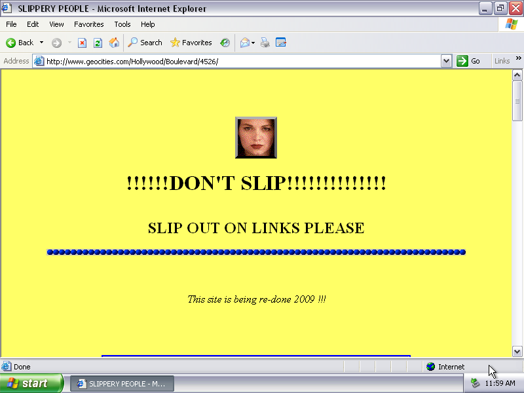The height and width of the screenshot is (393, 524).
Task: Open the Edit menu
Action: [x=33, y=24]
